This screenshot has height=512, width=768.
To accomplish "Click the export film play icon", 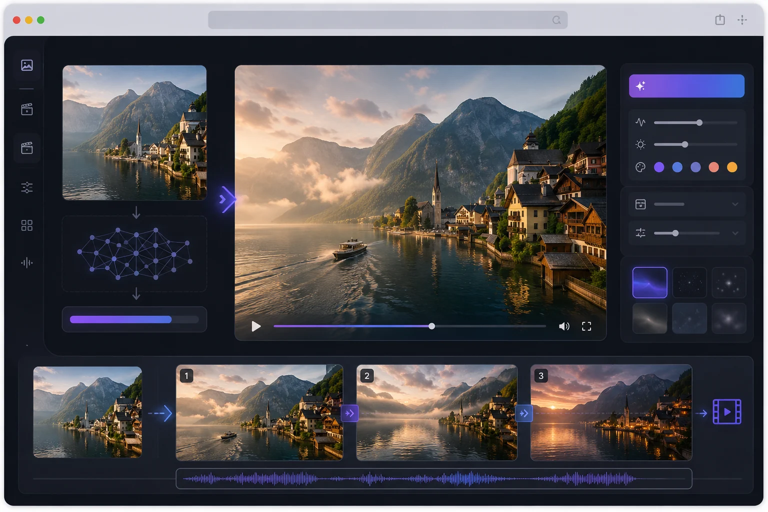I will click(727, 412).
